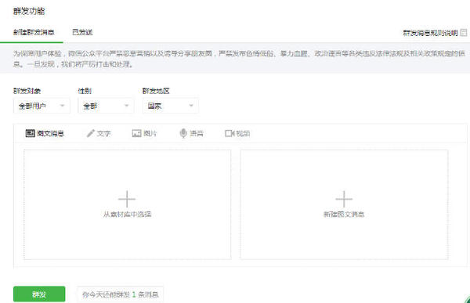Screen dimensions: 470x303
Task: Choose 从素材库中选择 option
Action: tap(128, 204)
